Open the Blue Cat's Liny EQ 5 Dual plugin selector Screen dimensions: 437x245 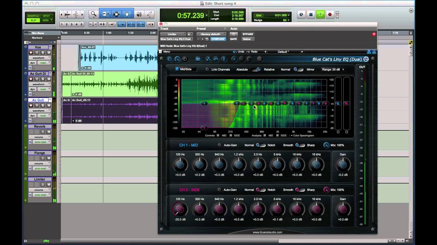(x=176, y=39)
